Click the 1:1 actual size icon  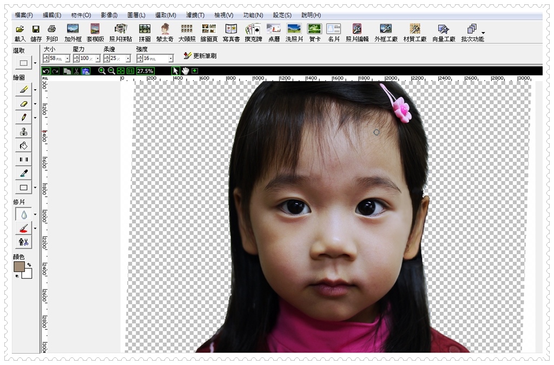[x=130, y=71]
